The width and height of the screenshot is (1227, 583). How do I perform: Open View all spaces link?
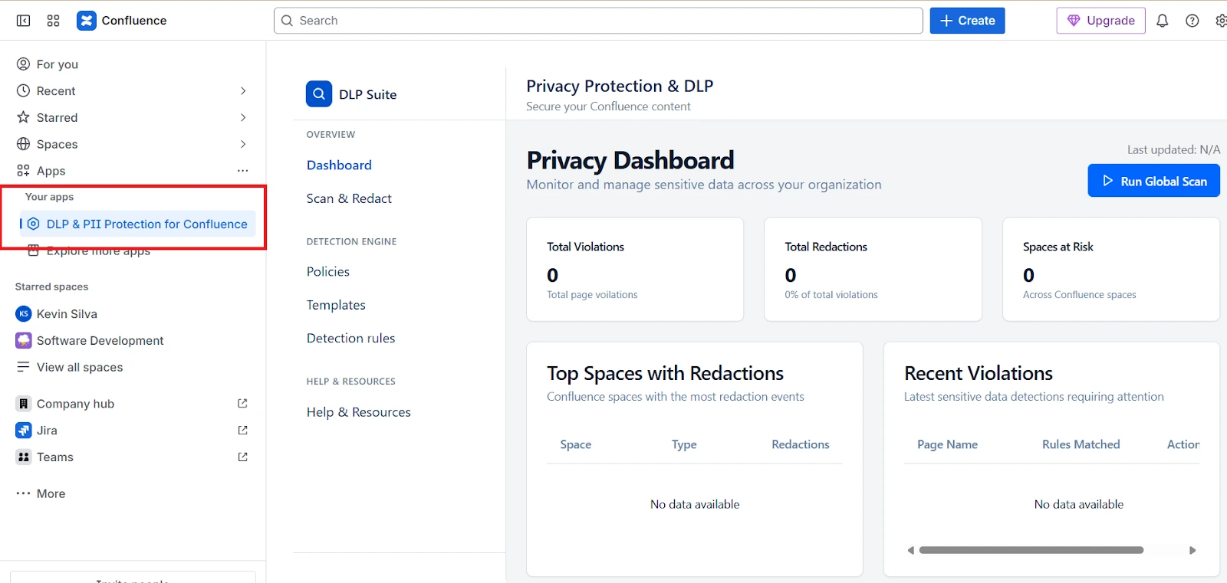tap(80, 367)
